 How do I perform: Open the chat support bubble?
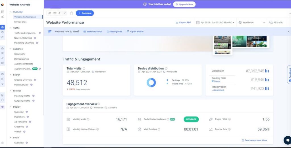point(288,140)
